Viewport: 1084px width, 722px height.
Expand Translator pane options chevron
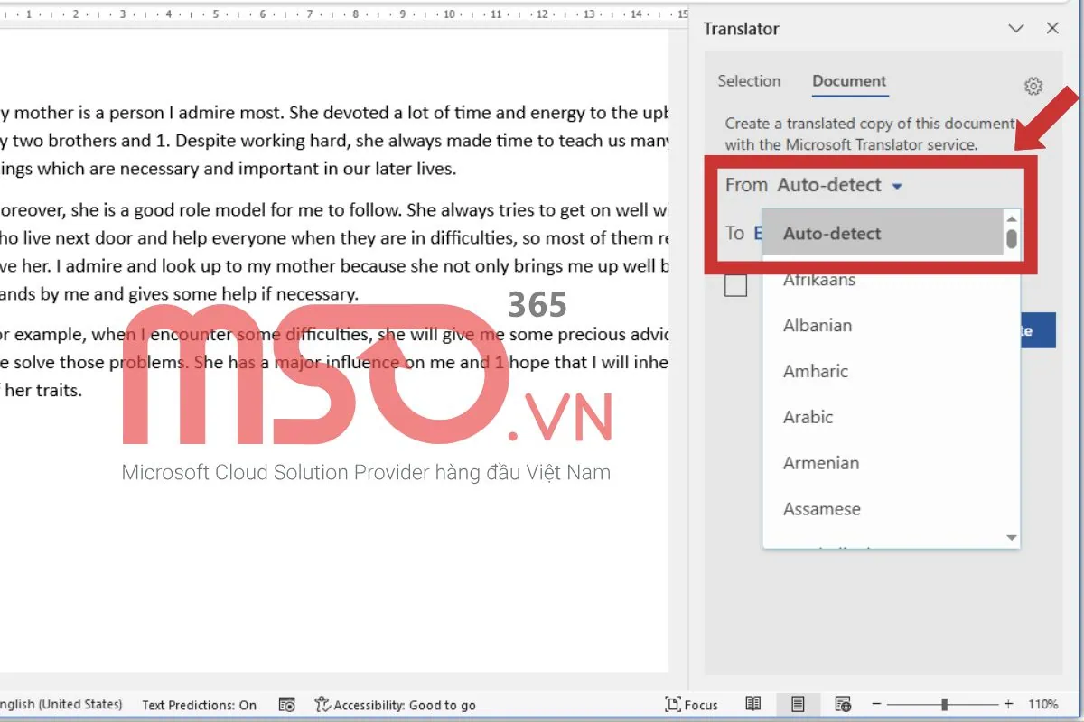(1015, 29)
